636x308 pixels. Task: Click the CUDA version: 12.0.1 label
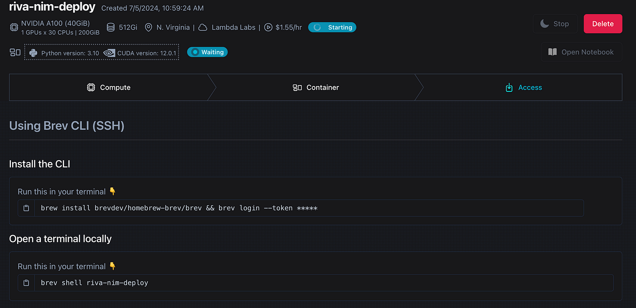tap(147, 53)
